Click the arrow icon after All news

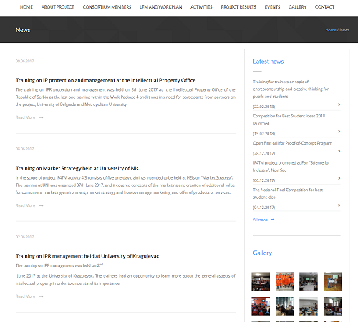272,220
